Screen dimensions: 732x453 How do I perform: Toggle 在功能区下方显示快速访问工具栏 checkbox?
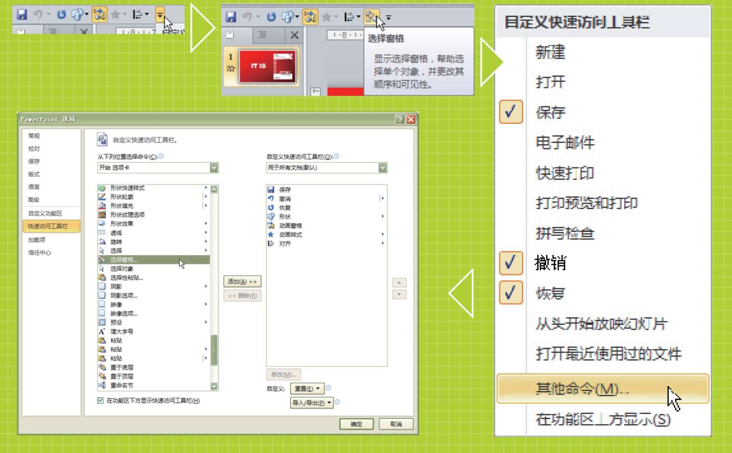click(100, 401)
